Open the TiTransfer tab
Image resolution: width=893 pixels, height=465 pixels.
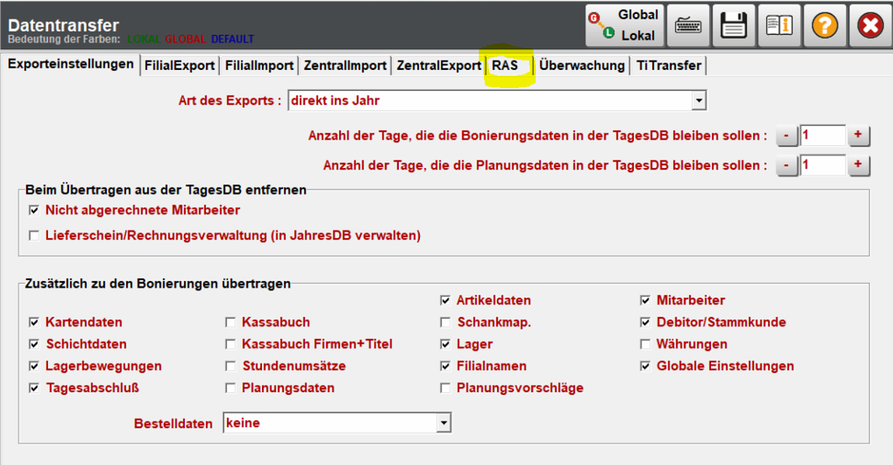coord(669,65)
